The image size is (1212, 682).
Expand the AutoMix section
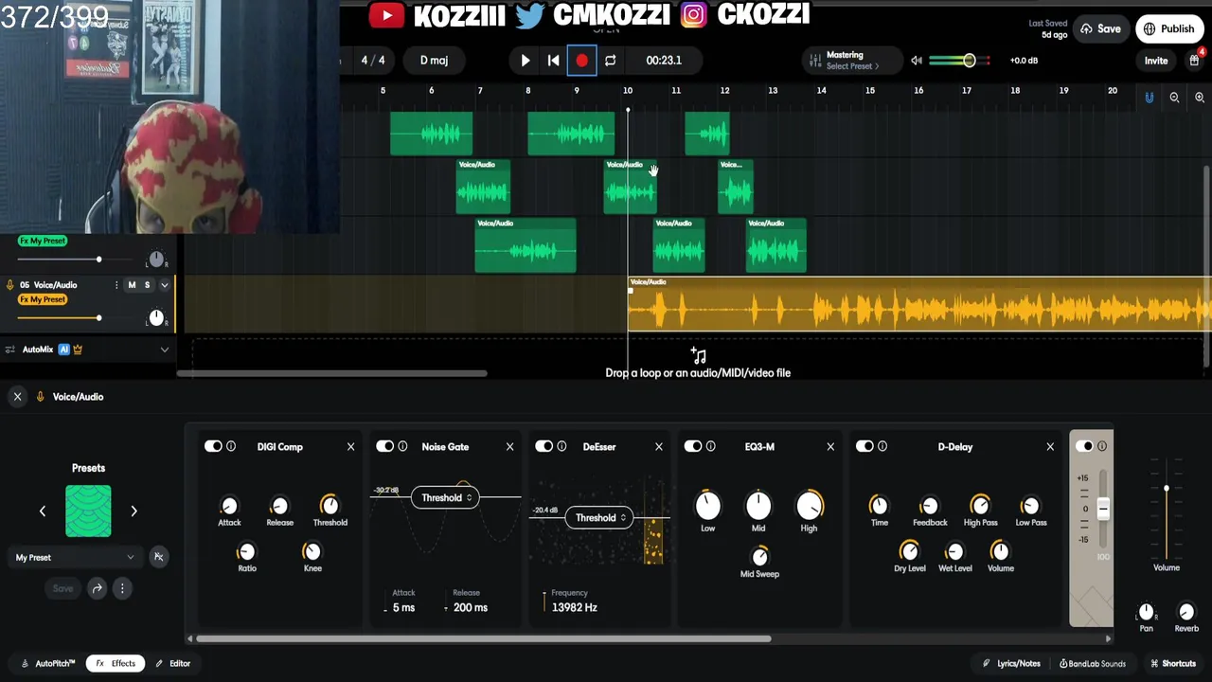(x=165, y=350)
